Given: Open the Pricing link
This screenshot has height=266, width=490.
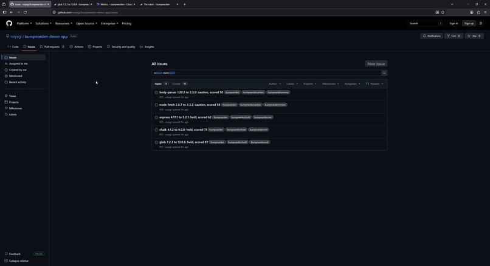Looking at the screenshot, I should (x=126, y=24).
